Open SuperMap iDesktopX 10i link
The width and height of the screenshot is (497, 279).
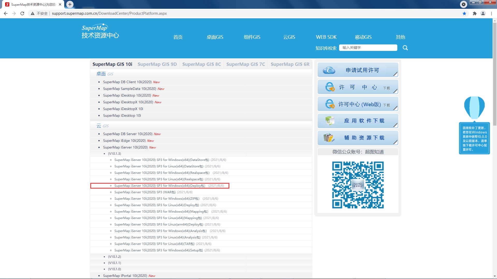[123, 109]
